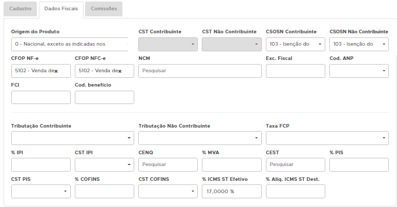Screen dimensions: 397x207
Task: Switch to the Cadastro tab
Action: tap(20, 9)
